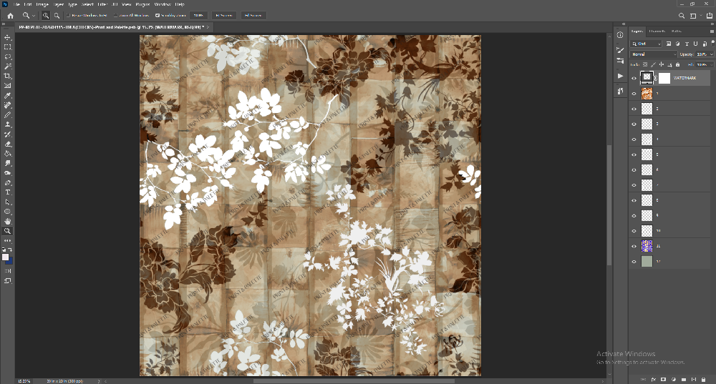Select the WATERMARK layer mask thumbnail
The height and width of the screenshot is (384, 716).
(664, 78)
